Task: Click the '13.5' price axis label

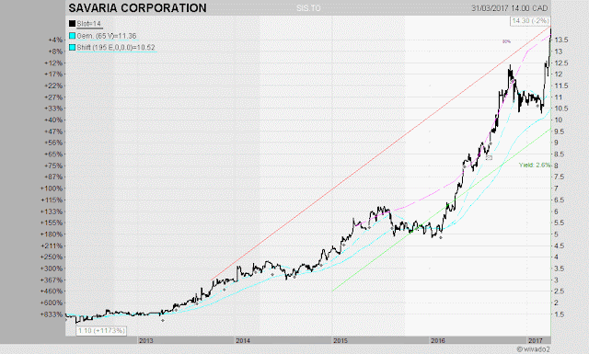Action: [x=561, y=40]
